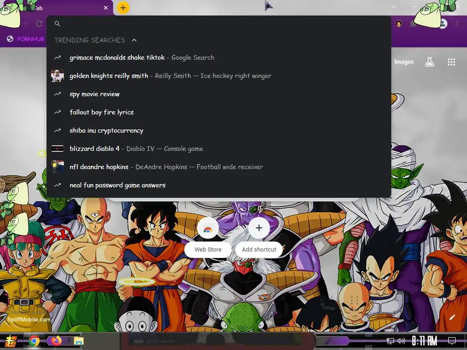Close the current browser tab
The height and width of the screenshot is (350, 467).
click(x=106, y=8)
